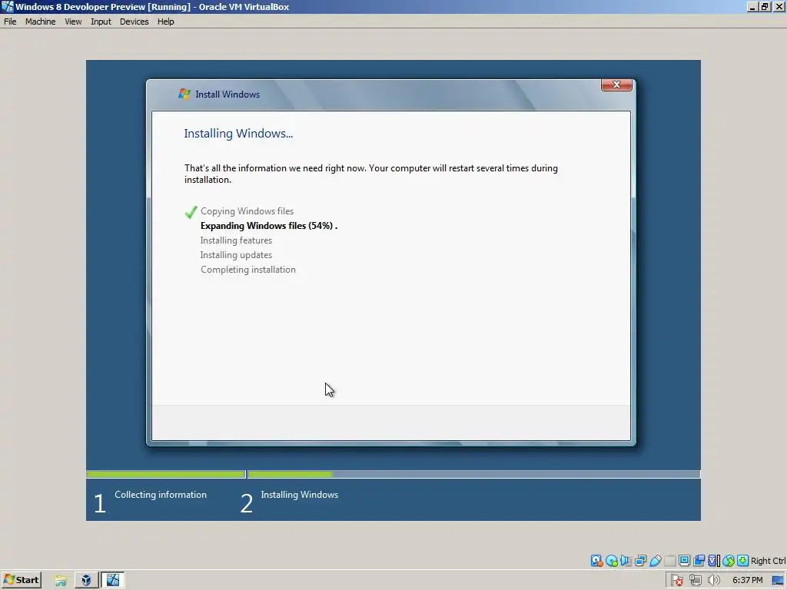Open the Devices menu

point(134,22)
